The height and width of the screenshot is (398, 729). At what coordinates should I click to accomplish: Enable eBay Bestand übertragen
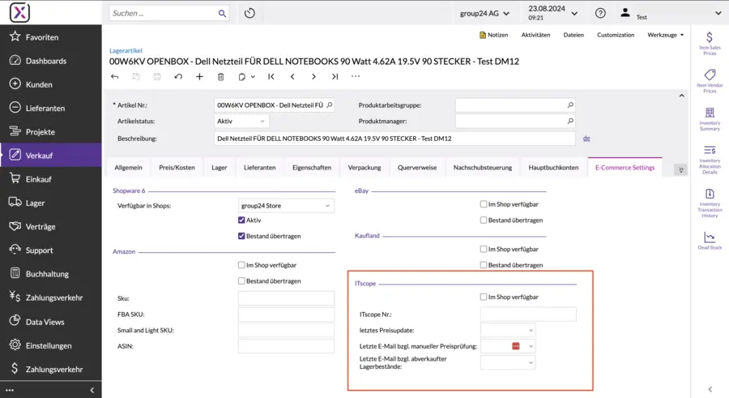pyautogui.click(x=484, y=220)
